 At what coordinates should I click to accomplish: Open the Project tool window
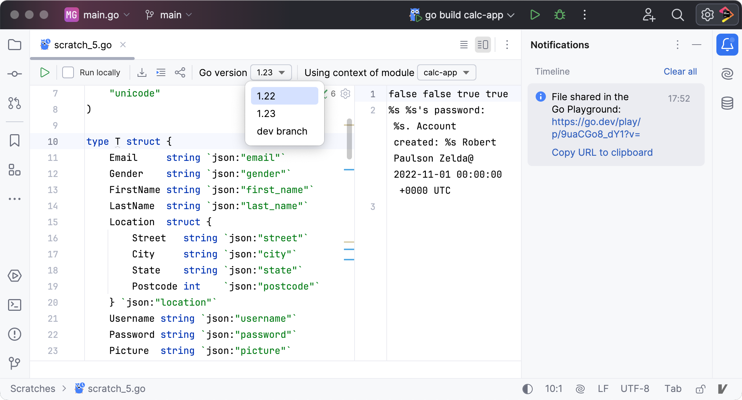tap(15, 45)
